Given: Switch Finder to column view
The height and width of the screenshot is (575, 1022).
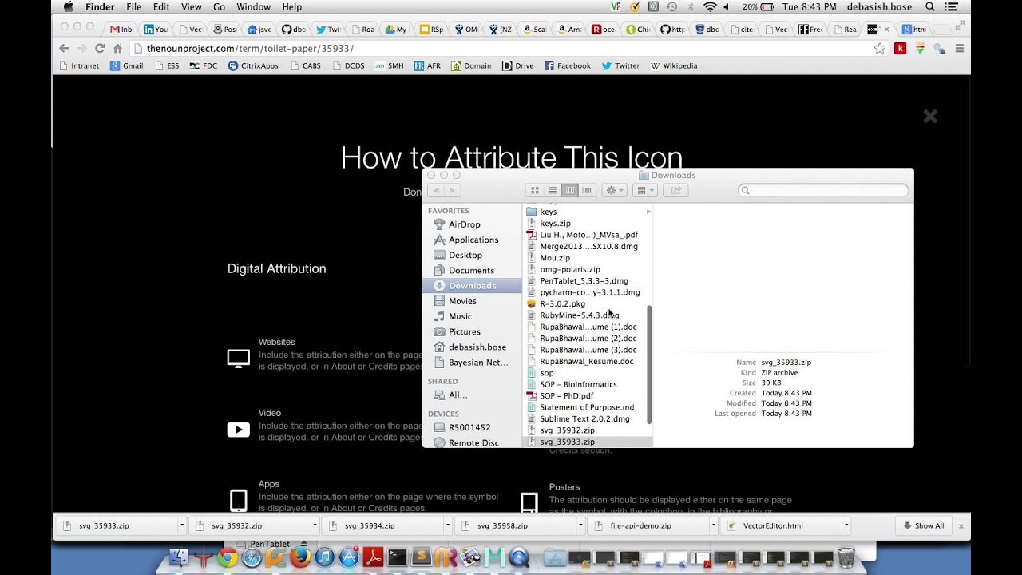Looking at the screenshot, I should click(x=569, y=190).
